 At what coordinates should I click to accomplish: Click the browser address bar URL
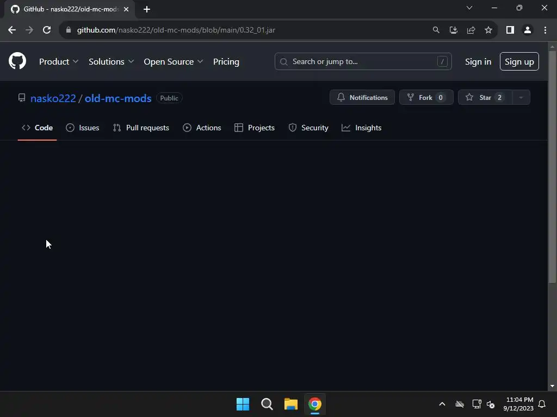pyautogui.click(x=176, y=30)
